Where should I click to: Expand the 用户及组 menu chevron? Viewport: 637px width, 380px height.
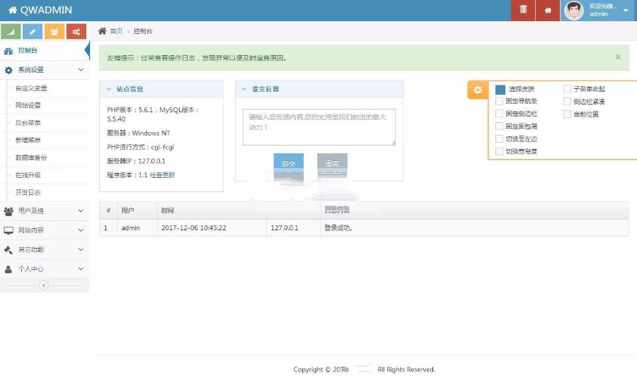pyautogui.click(x=81, y=211)
